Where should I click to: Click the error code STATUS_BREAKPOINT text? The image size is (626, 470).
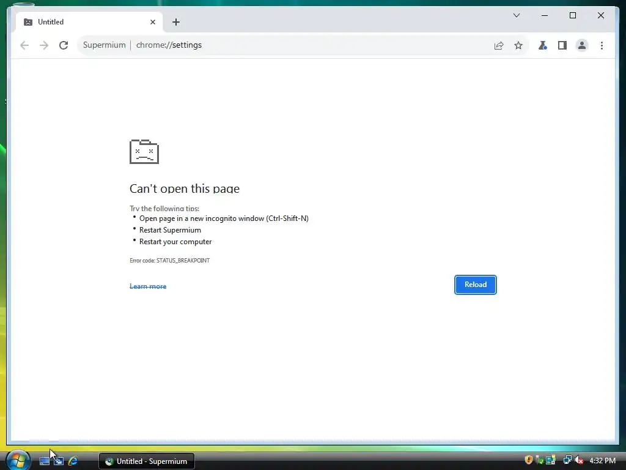(x=169, y=260)
